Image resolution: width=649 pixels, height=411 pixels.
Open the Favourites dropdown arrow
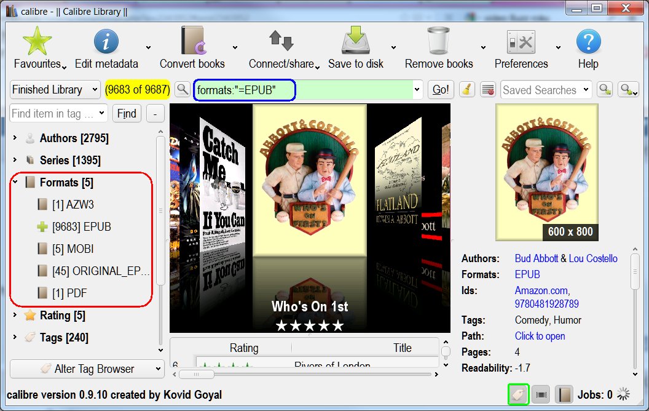coord(64,66)
